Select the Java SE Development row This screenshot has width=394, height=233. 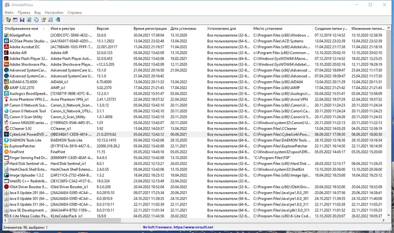point(195,210)
